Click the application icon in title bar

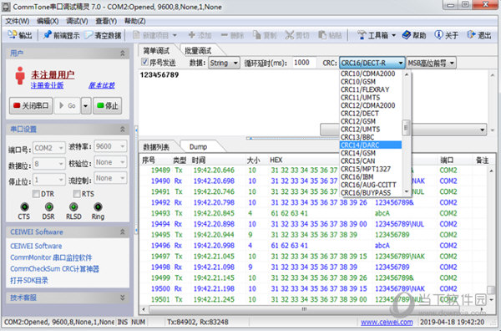(6, 7)
